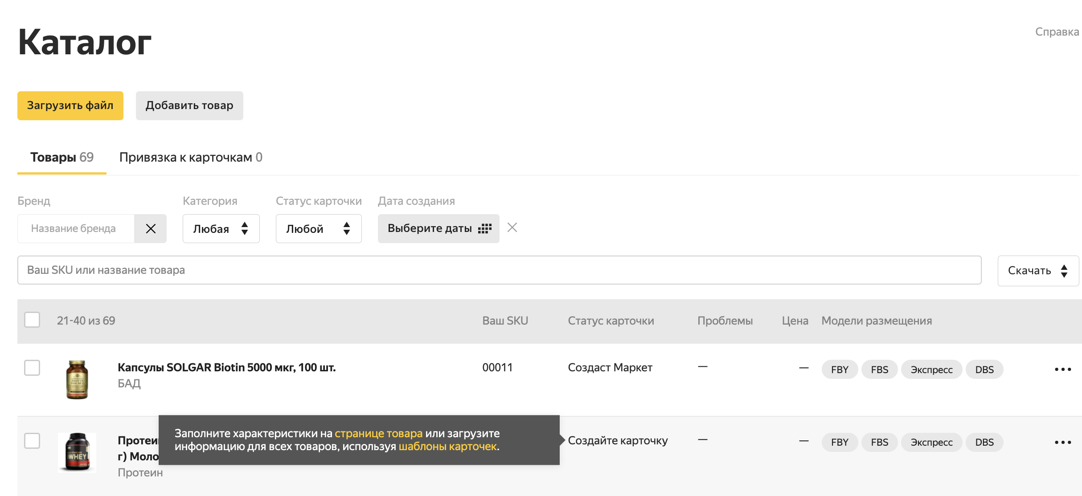The image size is (1082, 496).
Task: Clear the brand name field with X
Action: coord(151,228)
